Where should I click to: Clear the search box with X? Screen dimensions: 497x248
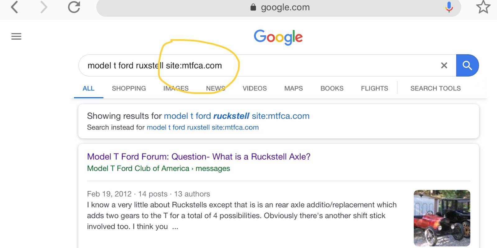(x=444, y=65)
